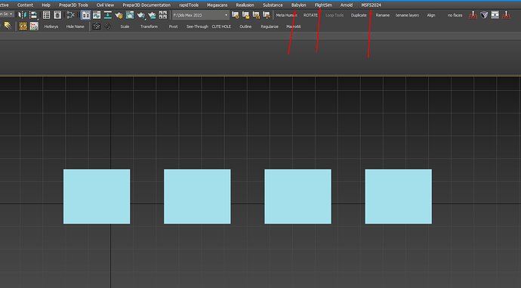Click the rename layers button
The width and height of the screenshot is (521, 288).
click(407, 15)
